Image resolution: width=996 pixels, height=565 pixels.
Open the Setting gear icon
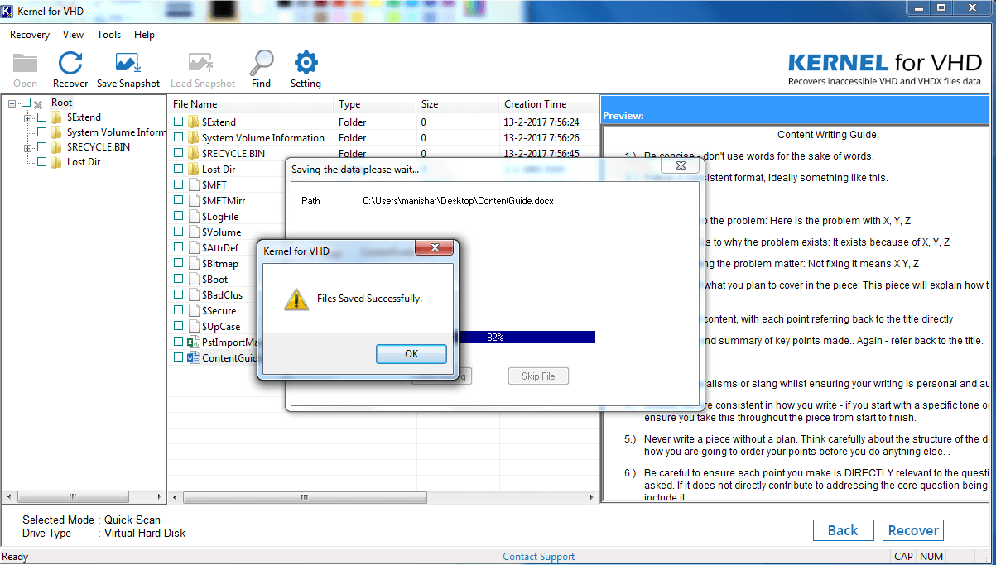coord(306,63)
